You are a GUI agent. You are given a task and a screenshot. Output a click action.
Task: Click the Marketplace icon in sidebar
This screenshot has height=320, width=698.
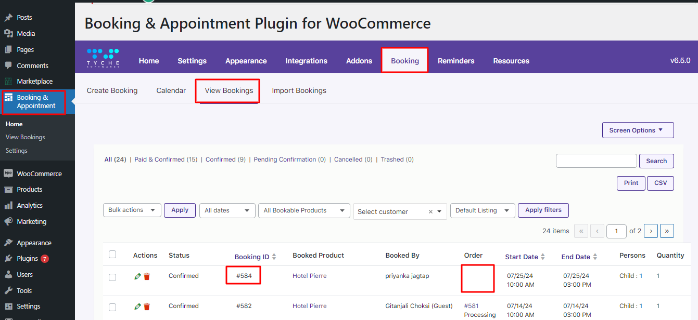tap(8, 81)
